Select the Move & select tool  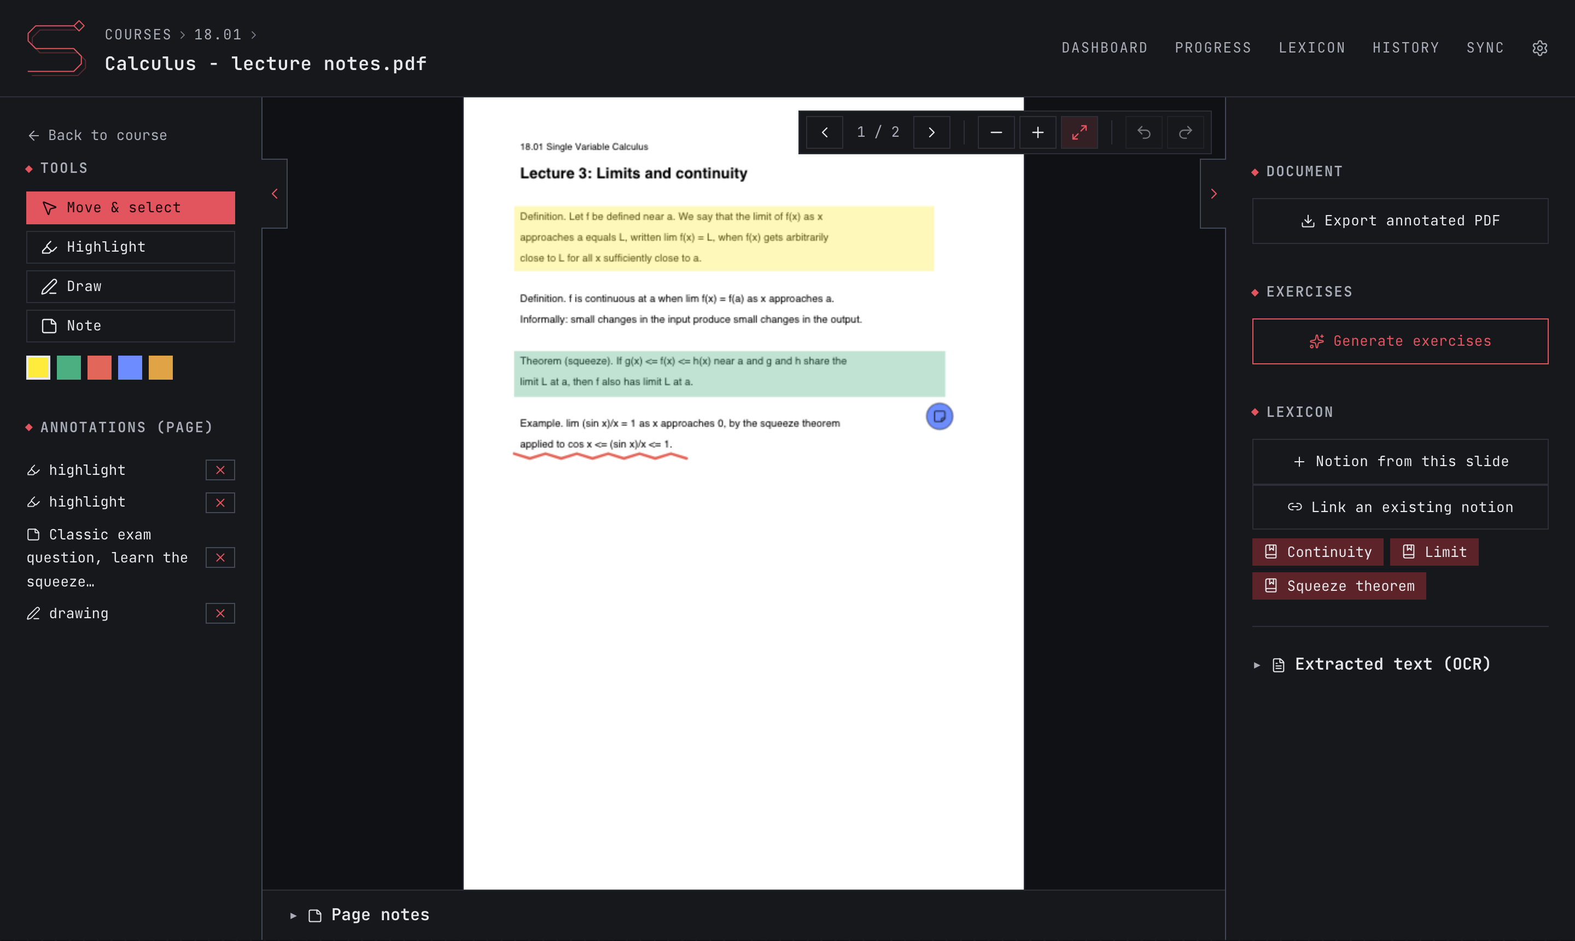tap(130, 207)
